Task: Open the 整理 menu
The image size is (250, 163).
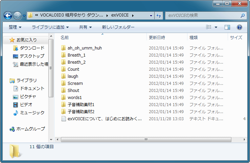Action: (x=15, y=27)
